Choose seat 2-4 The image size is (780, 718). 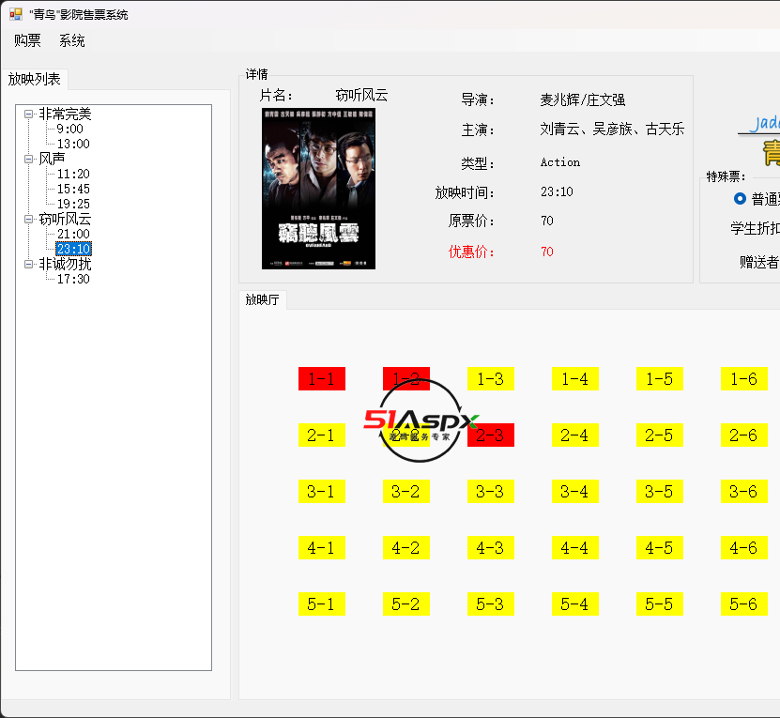pos(575,435)
